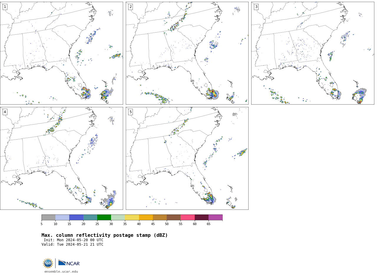Click the NSF logo icon
377x275 pixels.
tap(48, 263)
